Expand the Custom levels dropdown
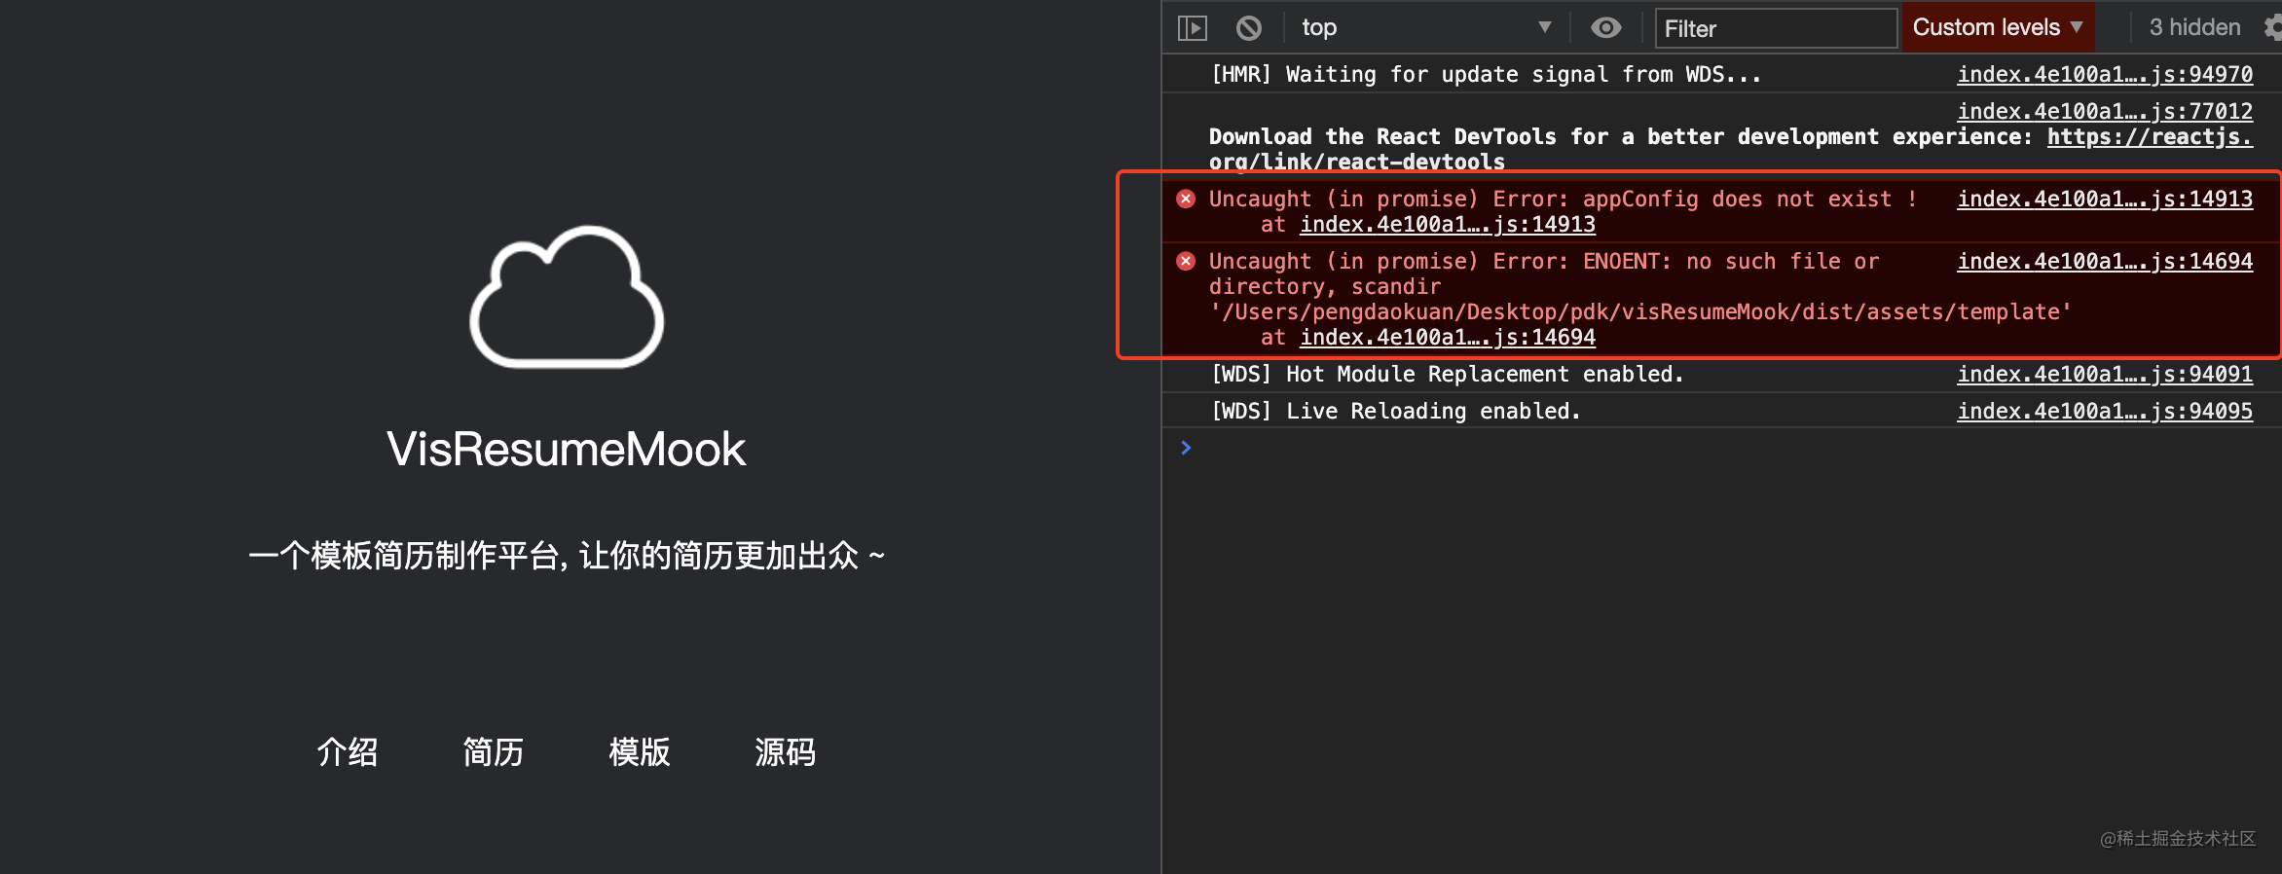The image size is (2282, 874). pyautogui.click(x=1997, y=28)
